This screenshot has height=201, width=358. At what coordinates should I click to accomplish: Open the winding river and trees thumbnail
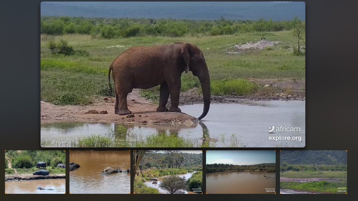click(168, 172)
